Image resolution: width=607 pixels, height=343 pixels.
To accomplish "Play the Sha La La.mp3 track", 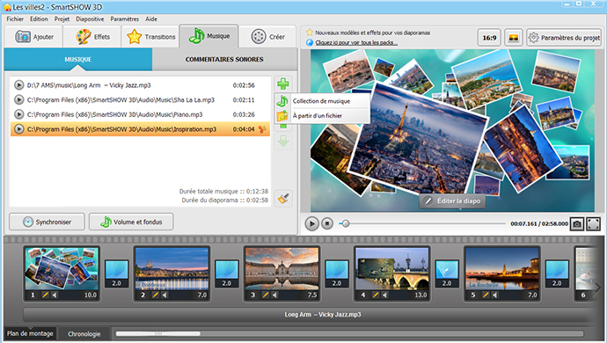I will point(18,100).
